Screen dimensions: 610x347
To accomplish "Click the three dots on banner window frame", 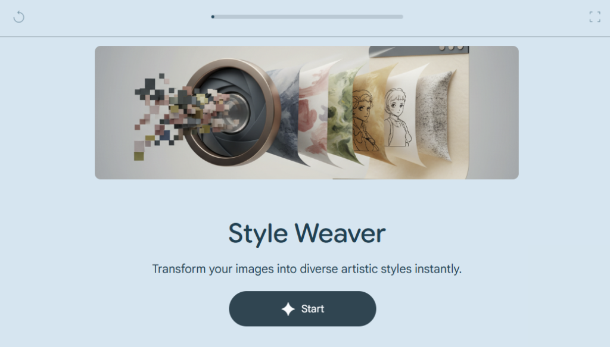I will (451, 48).
